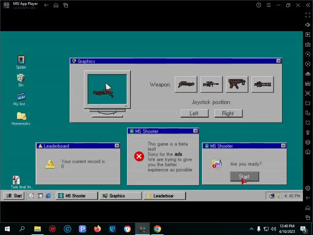Set joystick position to Left
The image size is (313, 235).
click(194, 113)
